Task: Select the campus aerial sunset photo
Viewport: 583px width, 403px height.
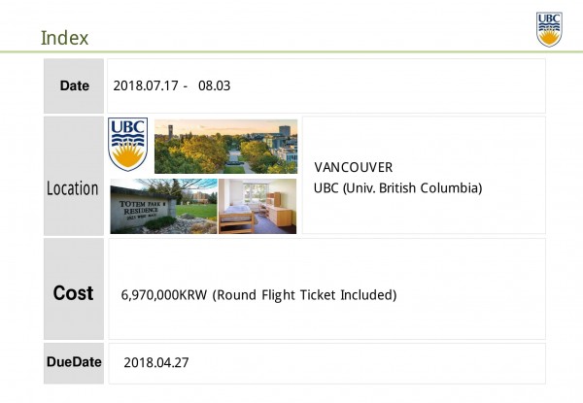Action: tap(225, 147)
